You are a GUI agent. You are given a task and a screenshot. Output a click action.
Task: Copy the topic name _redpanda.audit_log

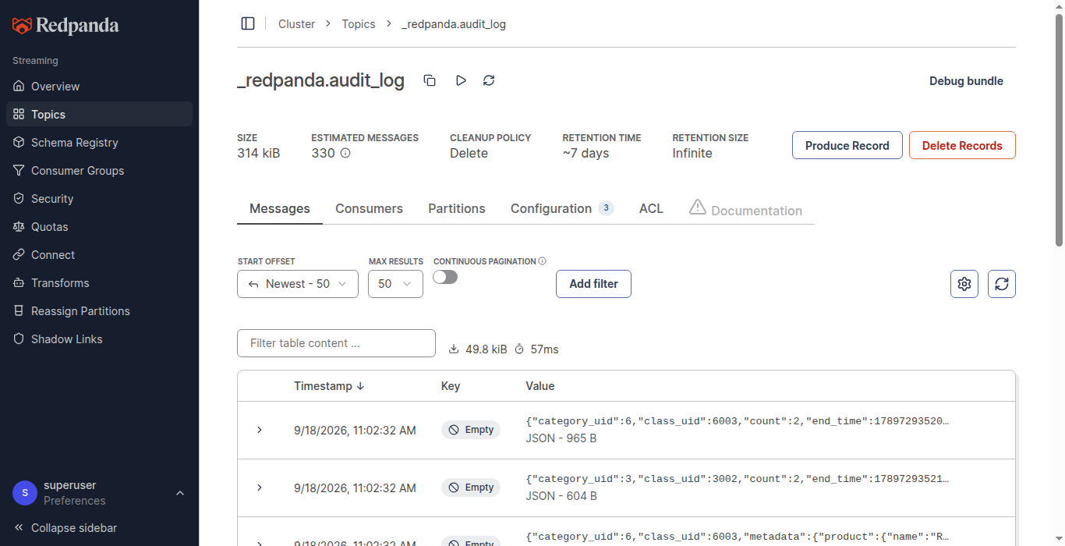pyautogui.click(x=430, y=80)
